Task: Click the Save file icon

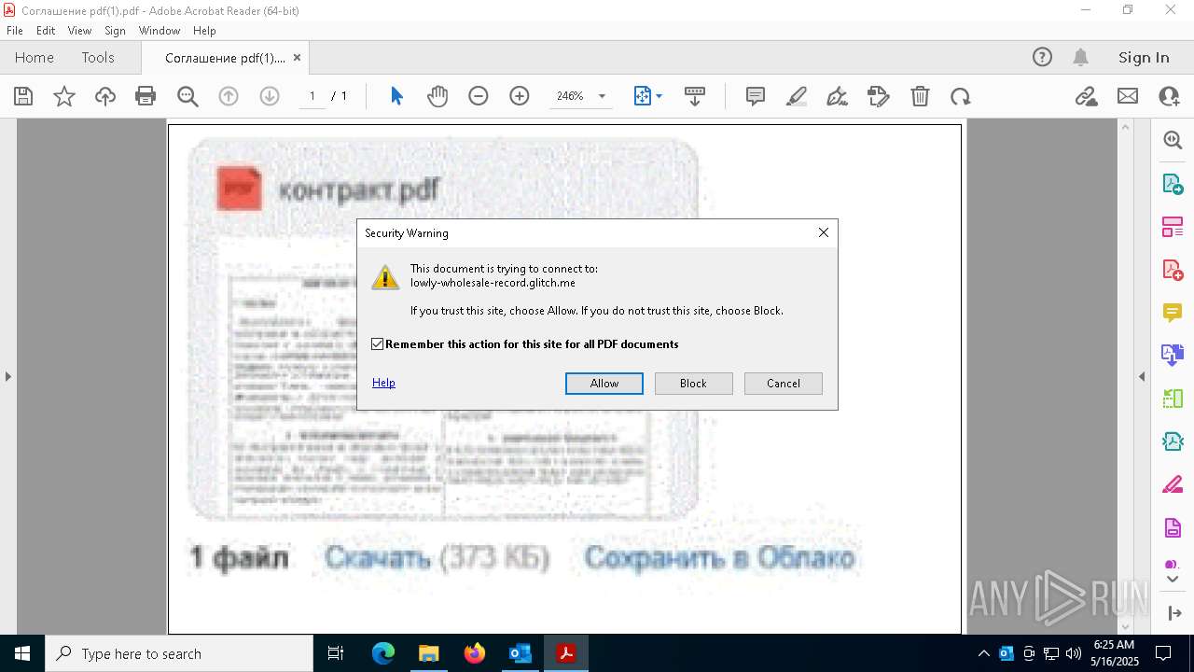Action: click(x=23, y=96)
